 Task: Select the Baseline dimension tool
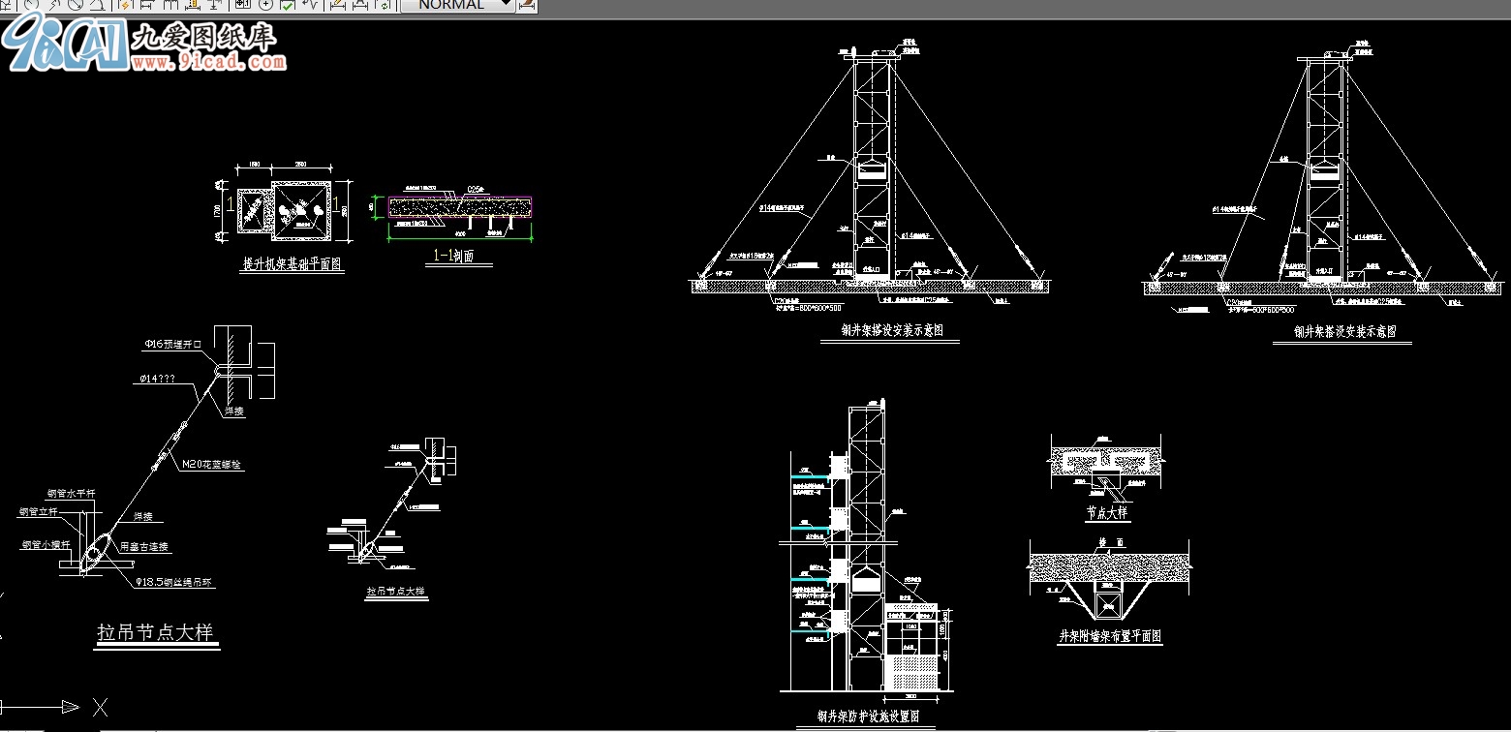coord(145,4)
